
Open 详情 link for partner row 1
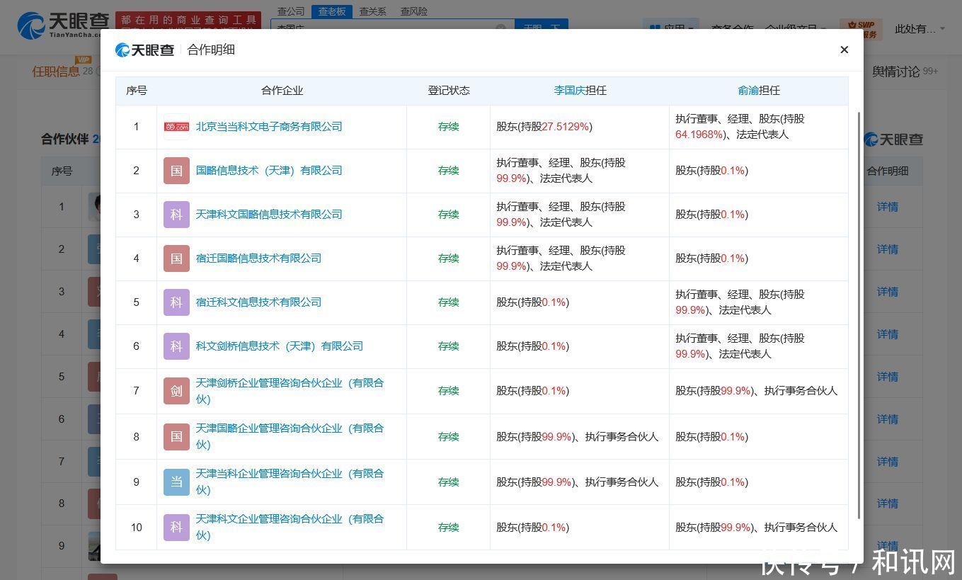coord(887,207)
